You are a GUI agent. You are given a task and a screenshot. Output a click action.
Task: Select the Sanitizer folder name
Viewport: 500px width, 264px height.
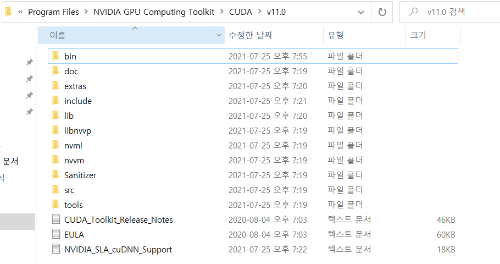click(x=80, y=175)
